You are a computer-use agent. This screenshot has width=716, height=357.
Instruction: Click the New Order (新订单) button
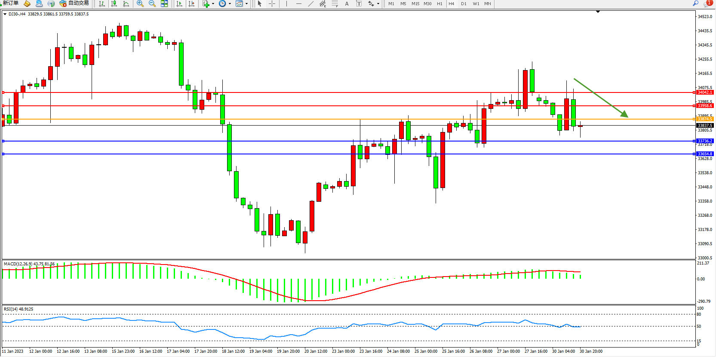10,3
